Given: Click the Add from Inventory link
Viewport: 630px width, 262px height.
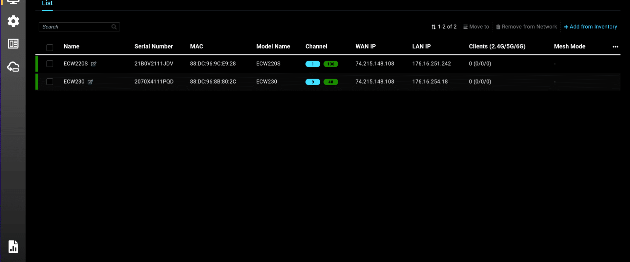Looking at the screenshot, I should (x=590, y=27).
